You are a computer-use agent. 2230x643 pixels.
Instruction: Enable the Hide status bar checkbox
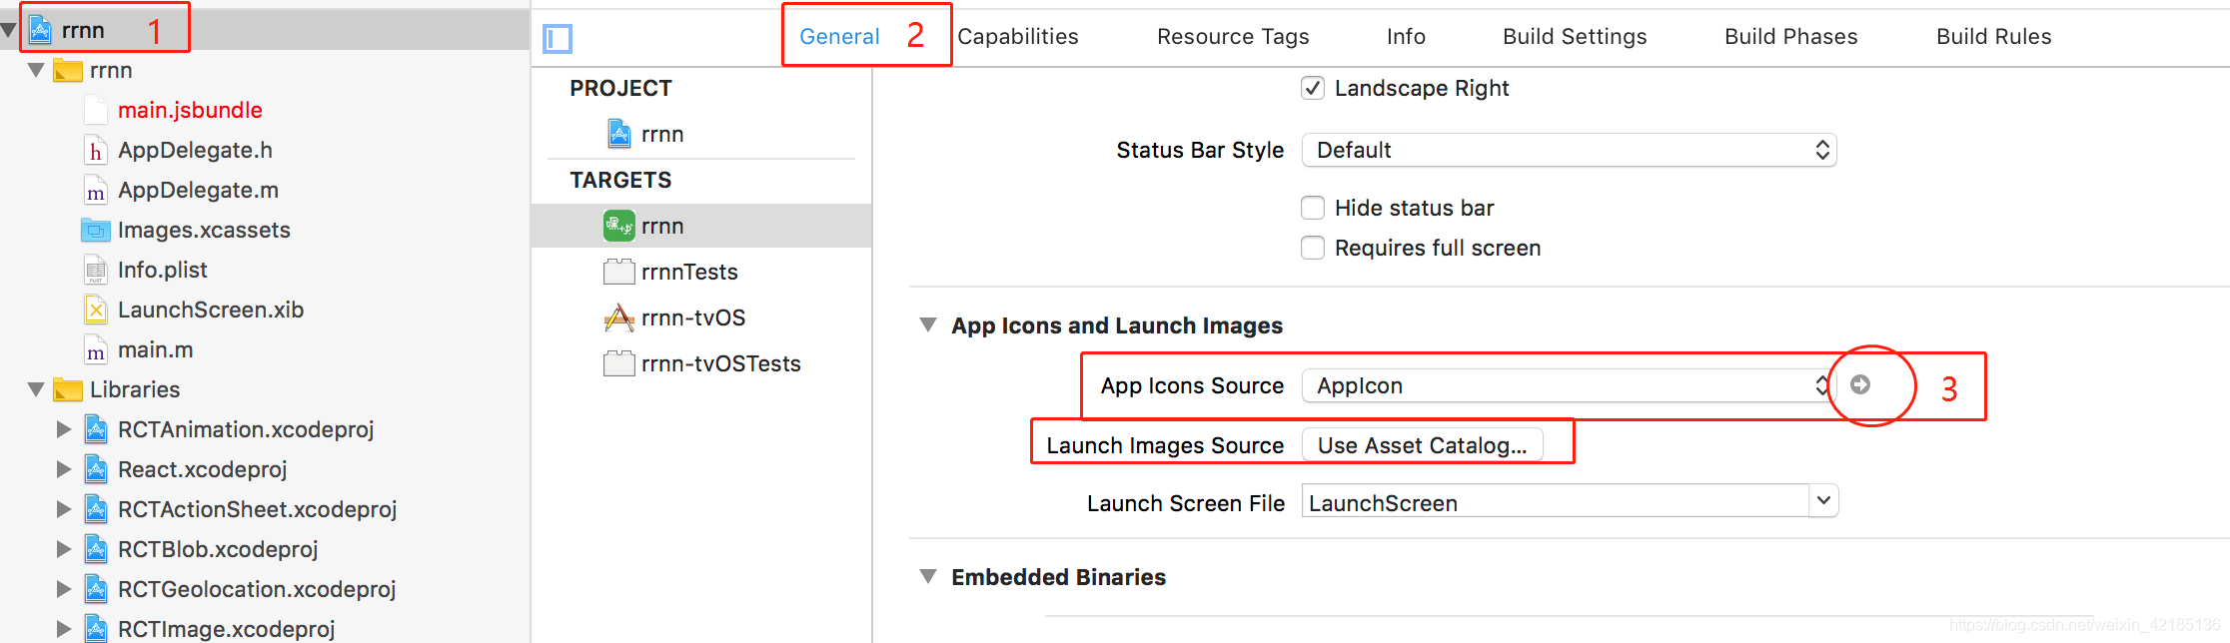[1313, 208]
